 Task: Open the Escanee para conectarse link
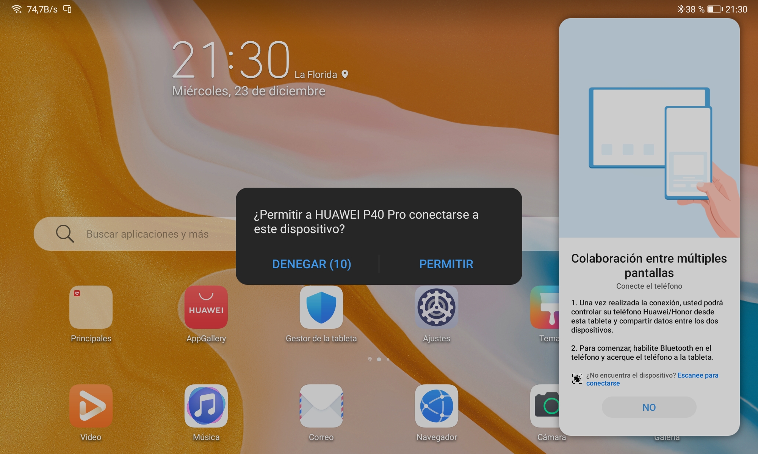(x=697, y=375)
